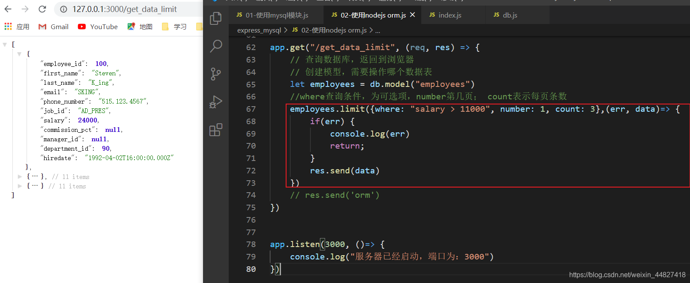Click the "phone_number" value 515.123.4567

[x=123, y=101]
